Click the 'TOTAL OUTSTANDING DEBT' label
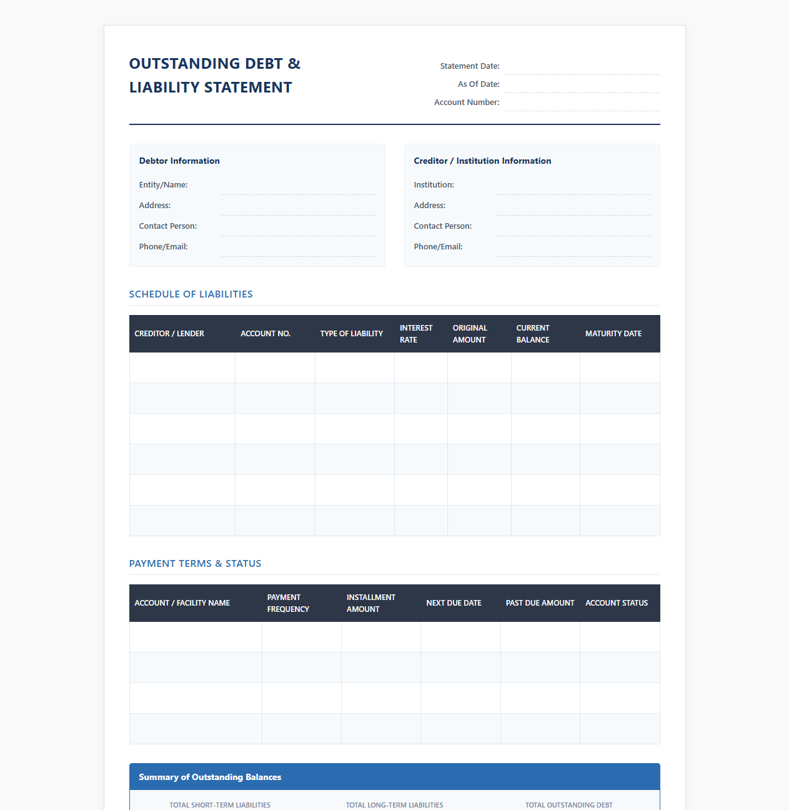 (x=569, y=805)
